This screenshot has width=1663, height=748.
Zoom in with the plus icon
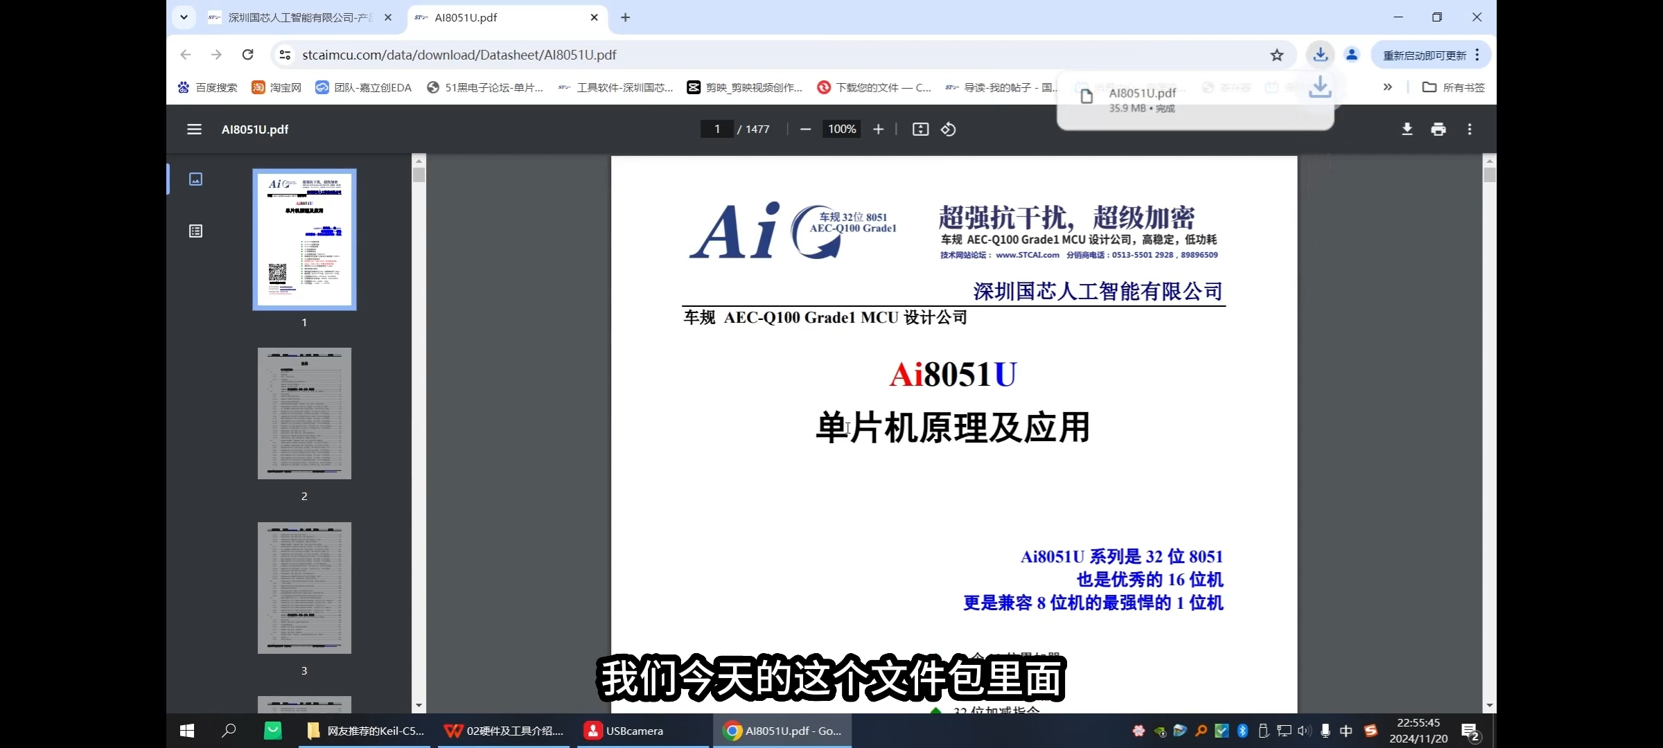click(x=878, y=130)
